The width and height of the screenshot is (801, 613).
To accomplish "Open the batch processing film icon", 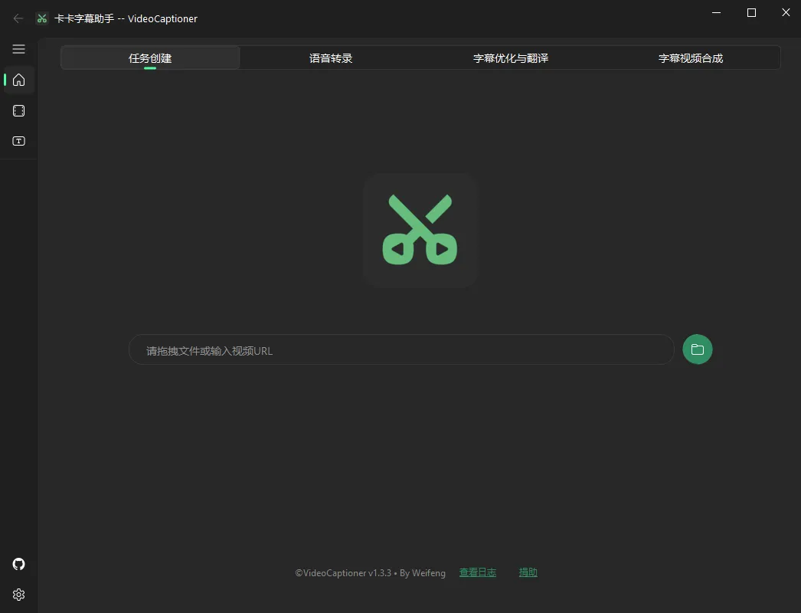I will (19, 110).
